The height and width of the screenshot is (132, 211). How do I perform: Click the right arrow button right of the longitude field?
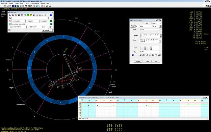click(52, 27)
